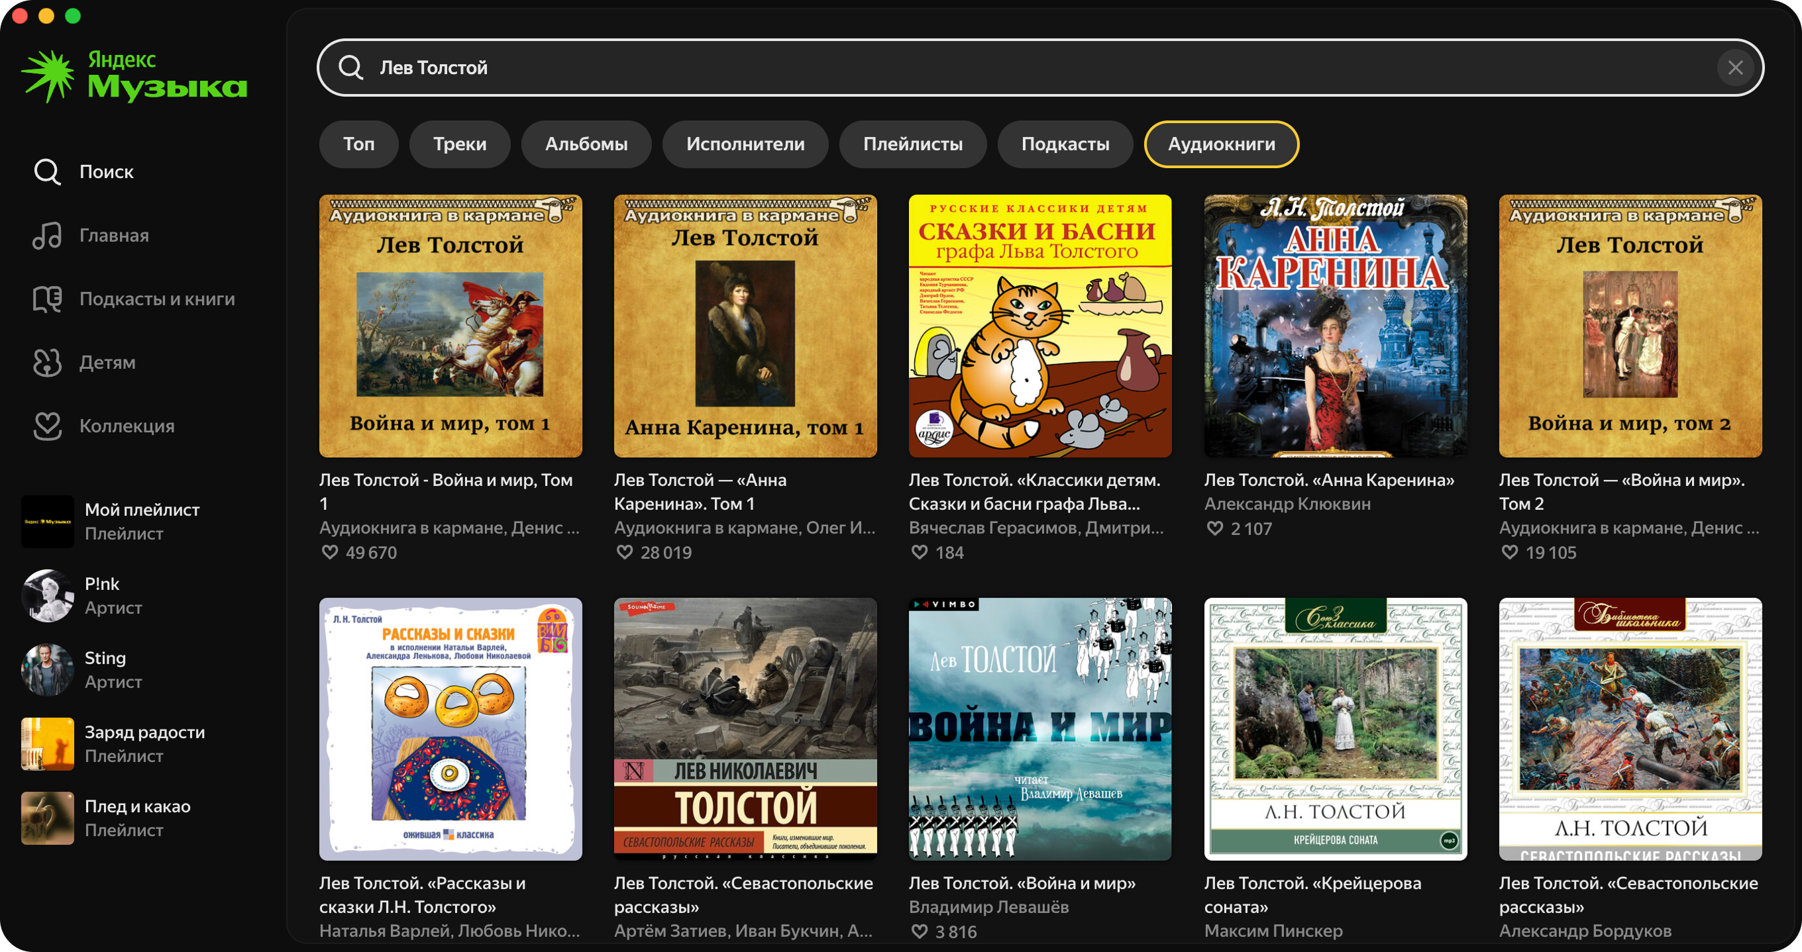The width and height of the screenshot is (1802, 952).
Task: Click the Мой плейлист cover thumbnail
Action: [47, 522]
